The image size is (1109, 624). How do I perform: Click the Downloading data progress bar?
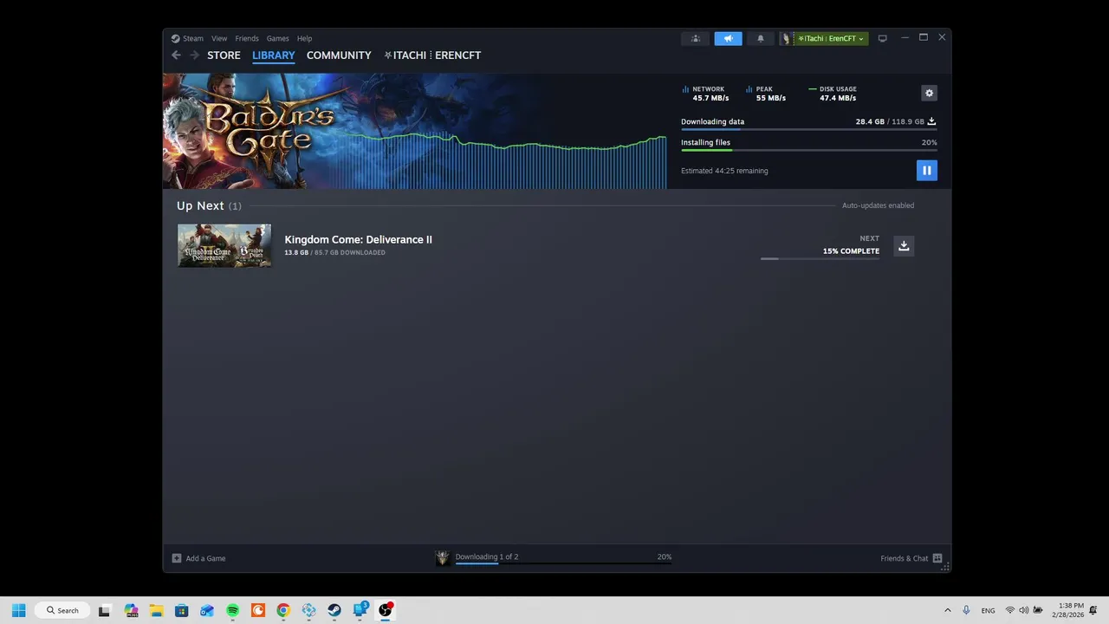(808, 129)
